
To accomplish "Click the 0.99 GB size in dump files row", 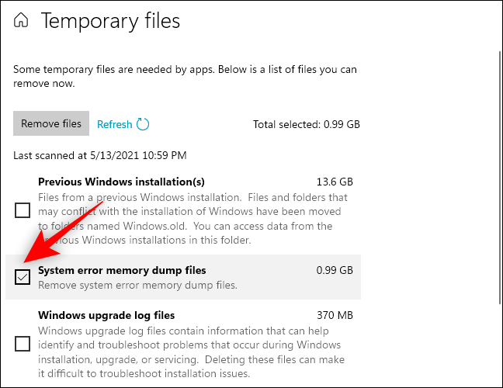I will tap(335, 270).
